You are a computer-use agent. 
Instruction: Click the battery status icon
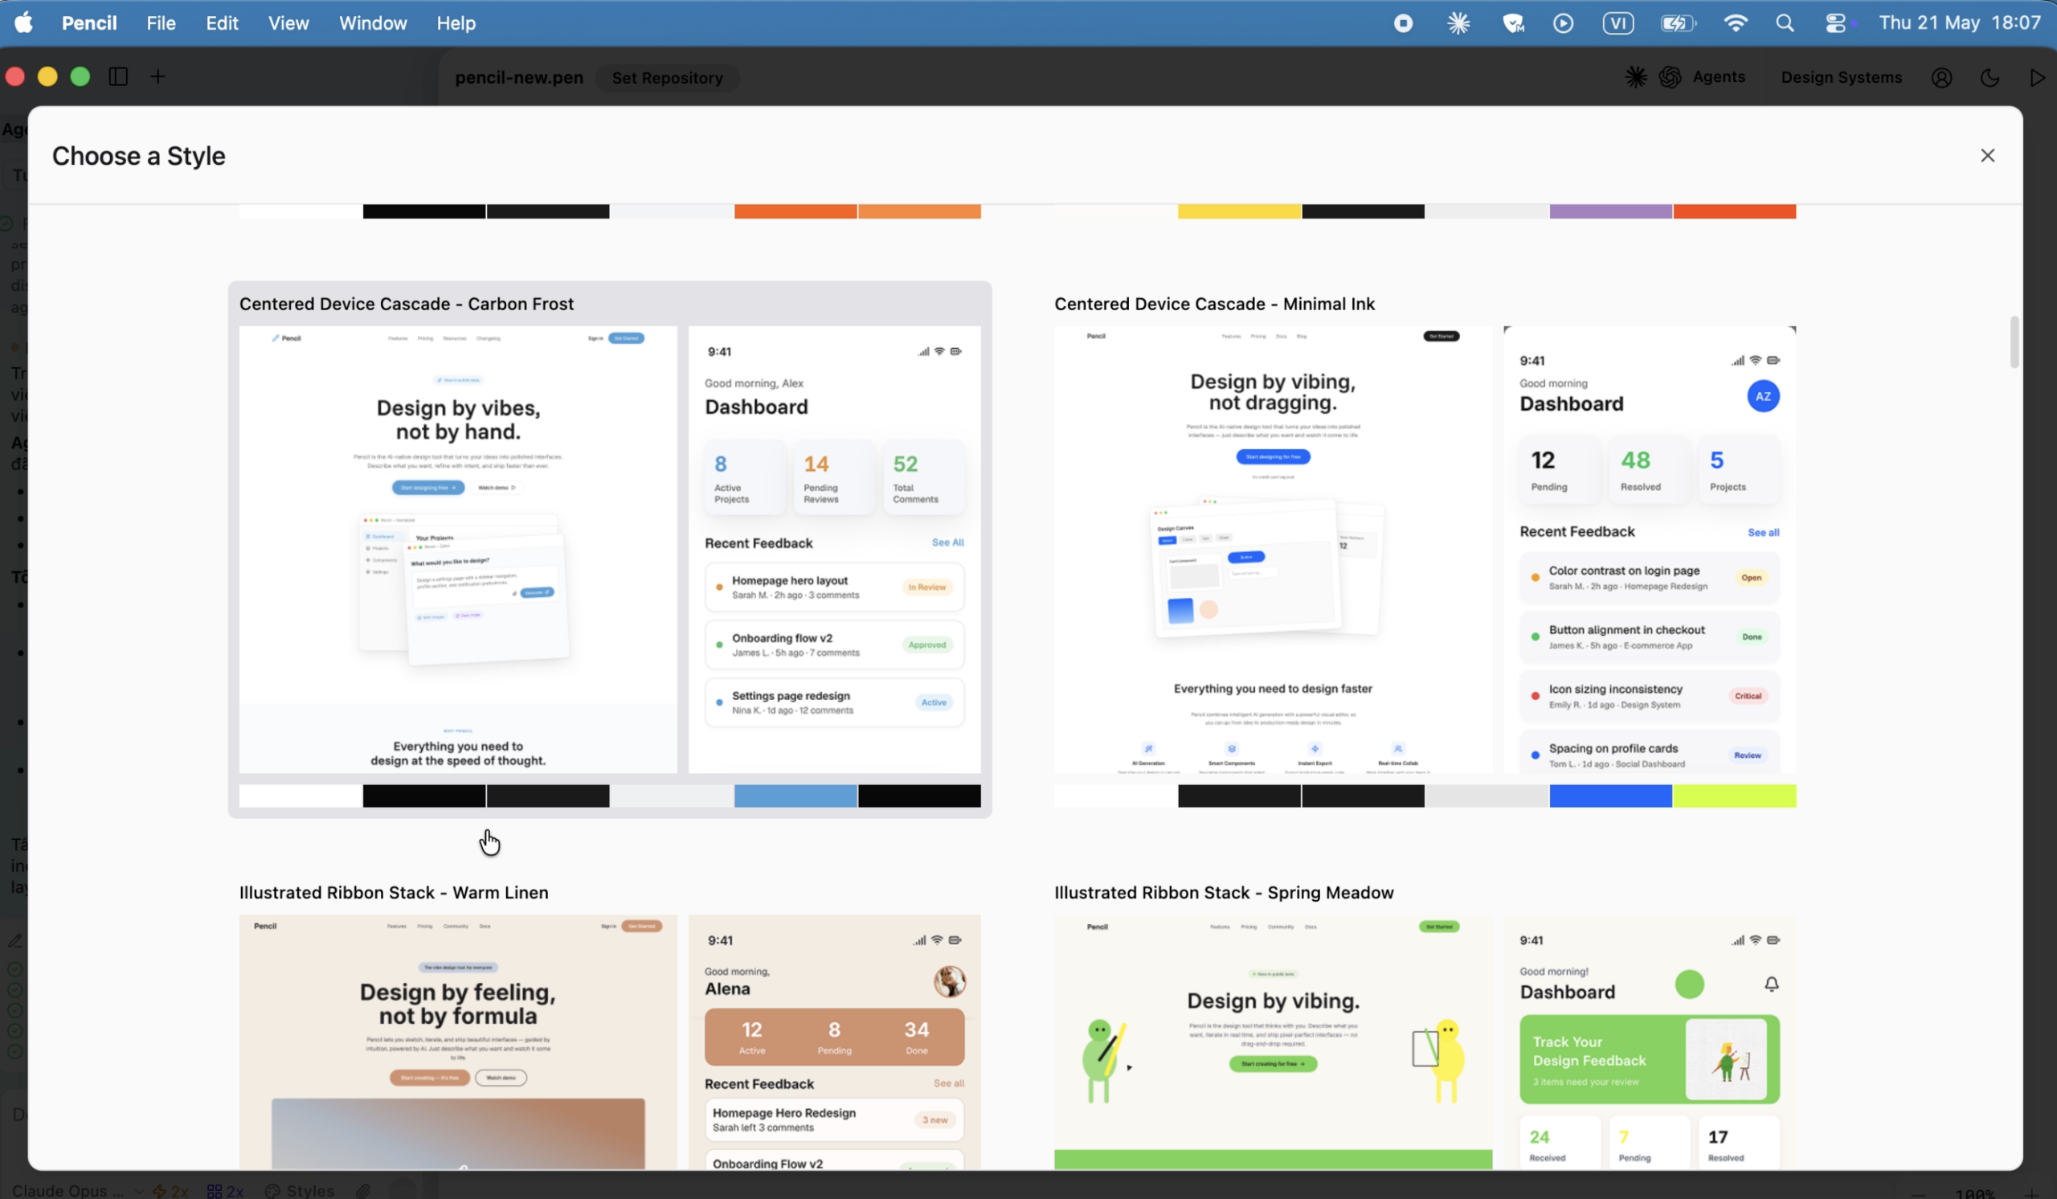1678,23
